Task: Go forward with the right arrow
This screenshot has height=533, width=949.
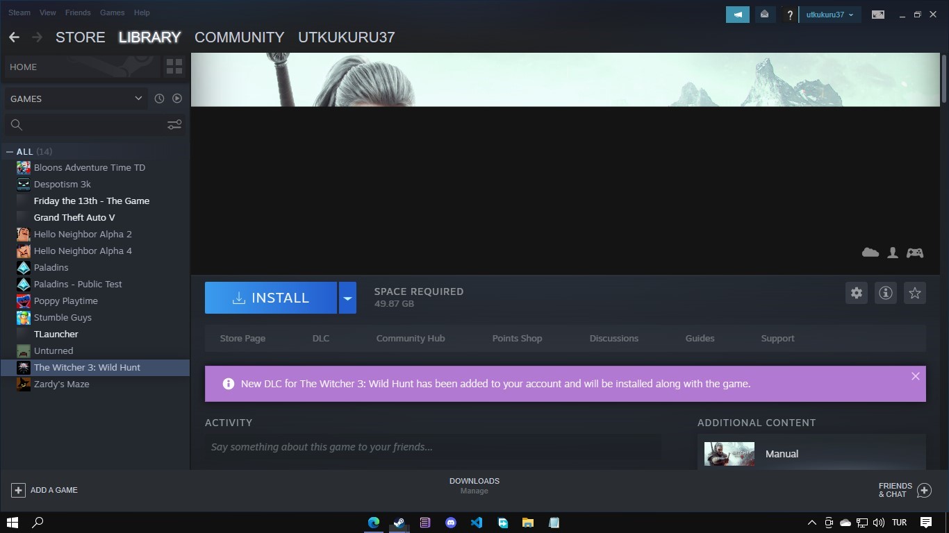Action: point(37,37)
